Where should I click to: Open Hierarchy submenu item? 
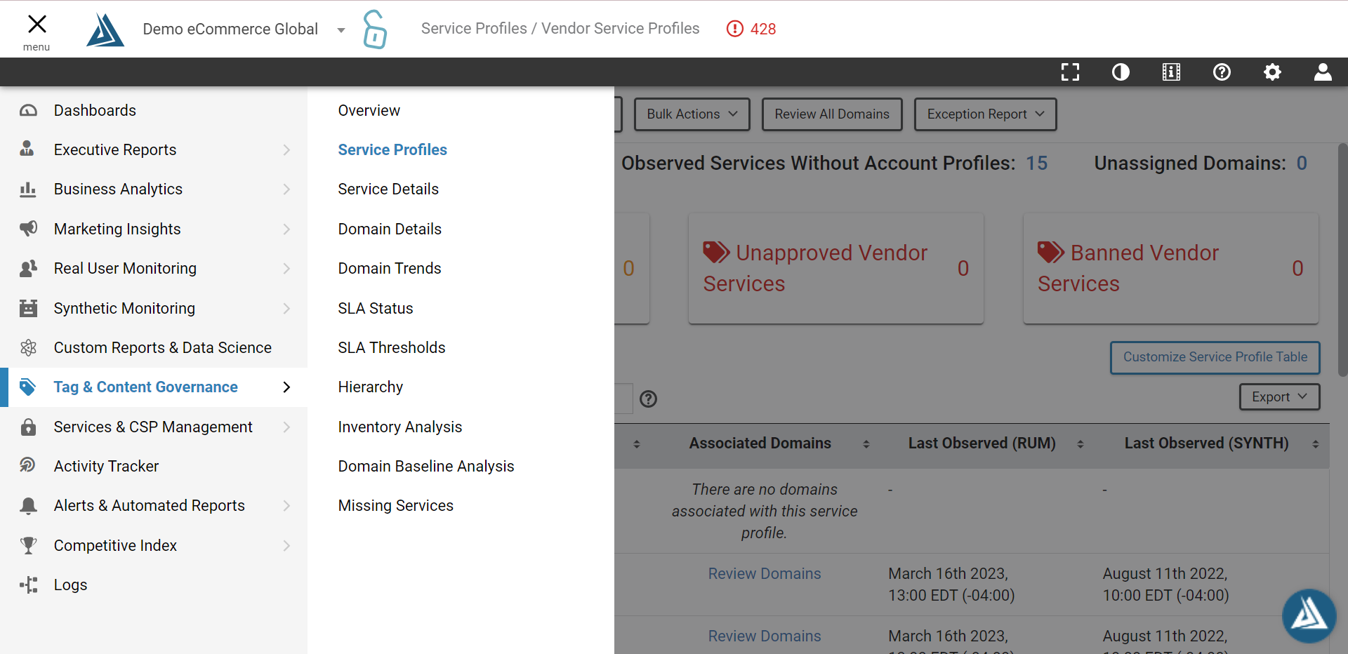(371, 387)
